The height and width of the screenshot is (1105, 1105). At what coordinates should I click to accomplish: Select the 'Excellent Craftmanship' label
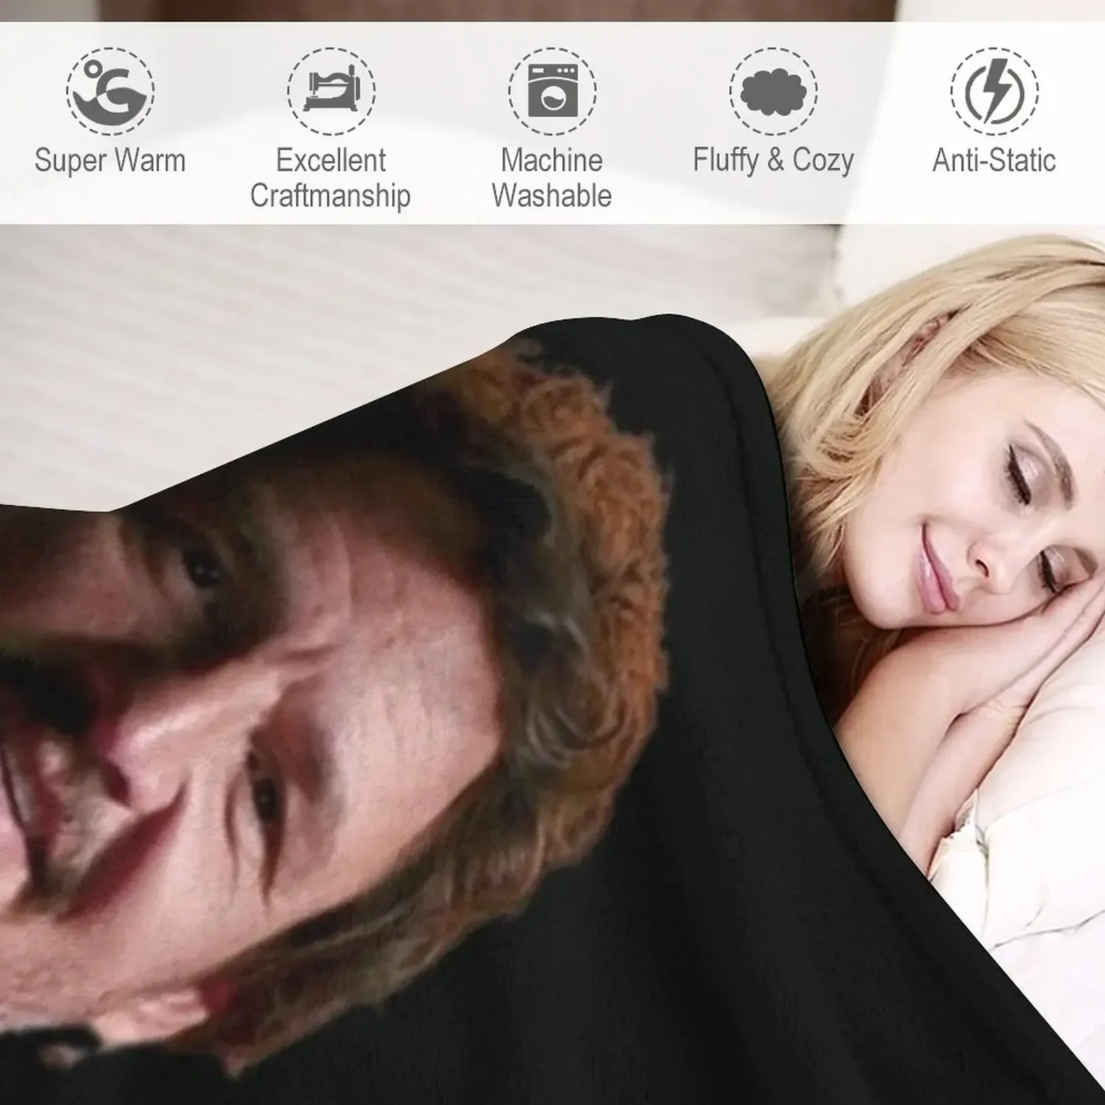[331, 178]
